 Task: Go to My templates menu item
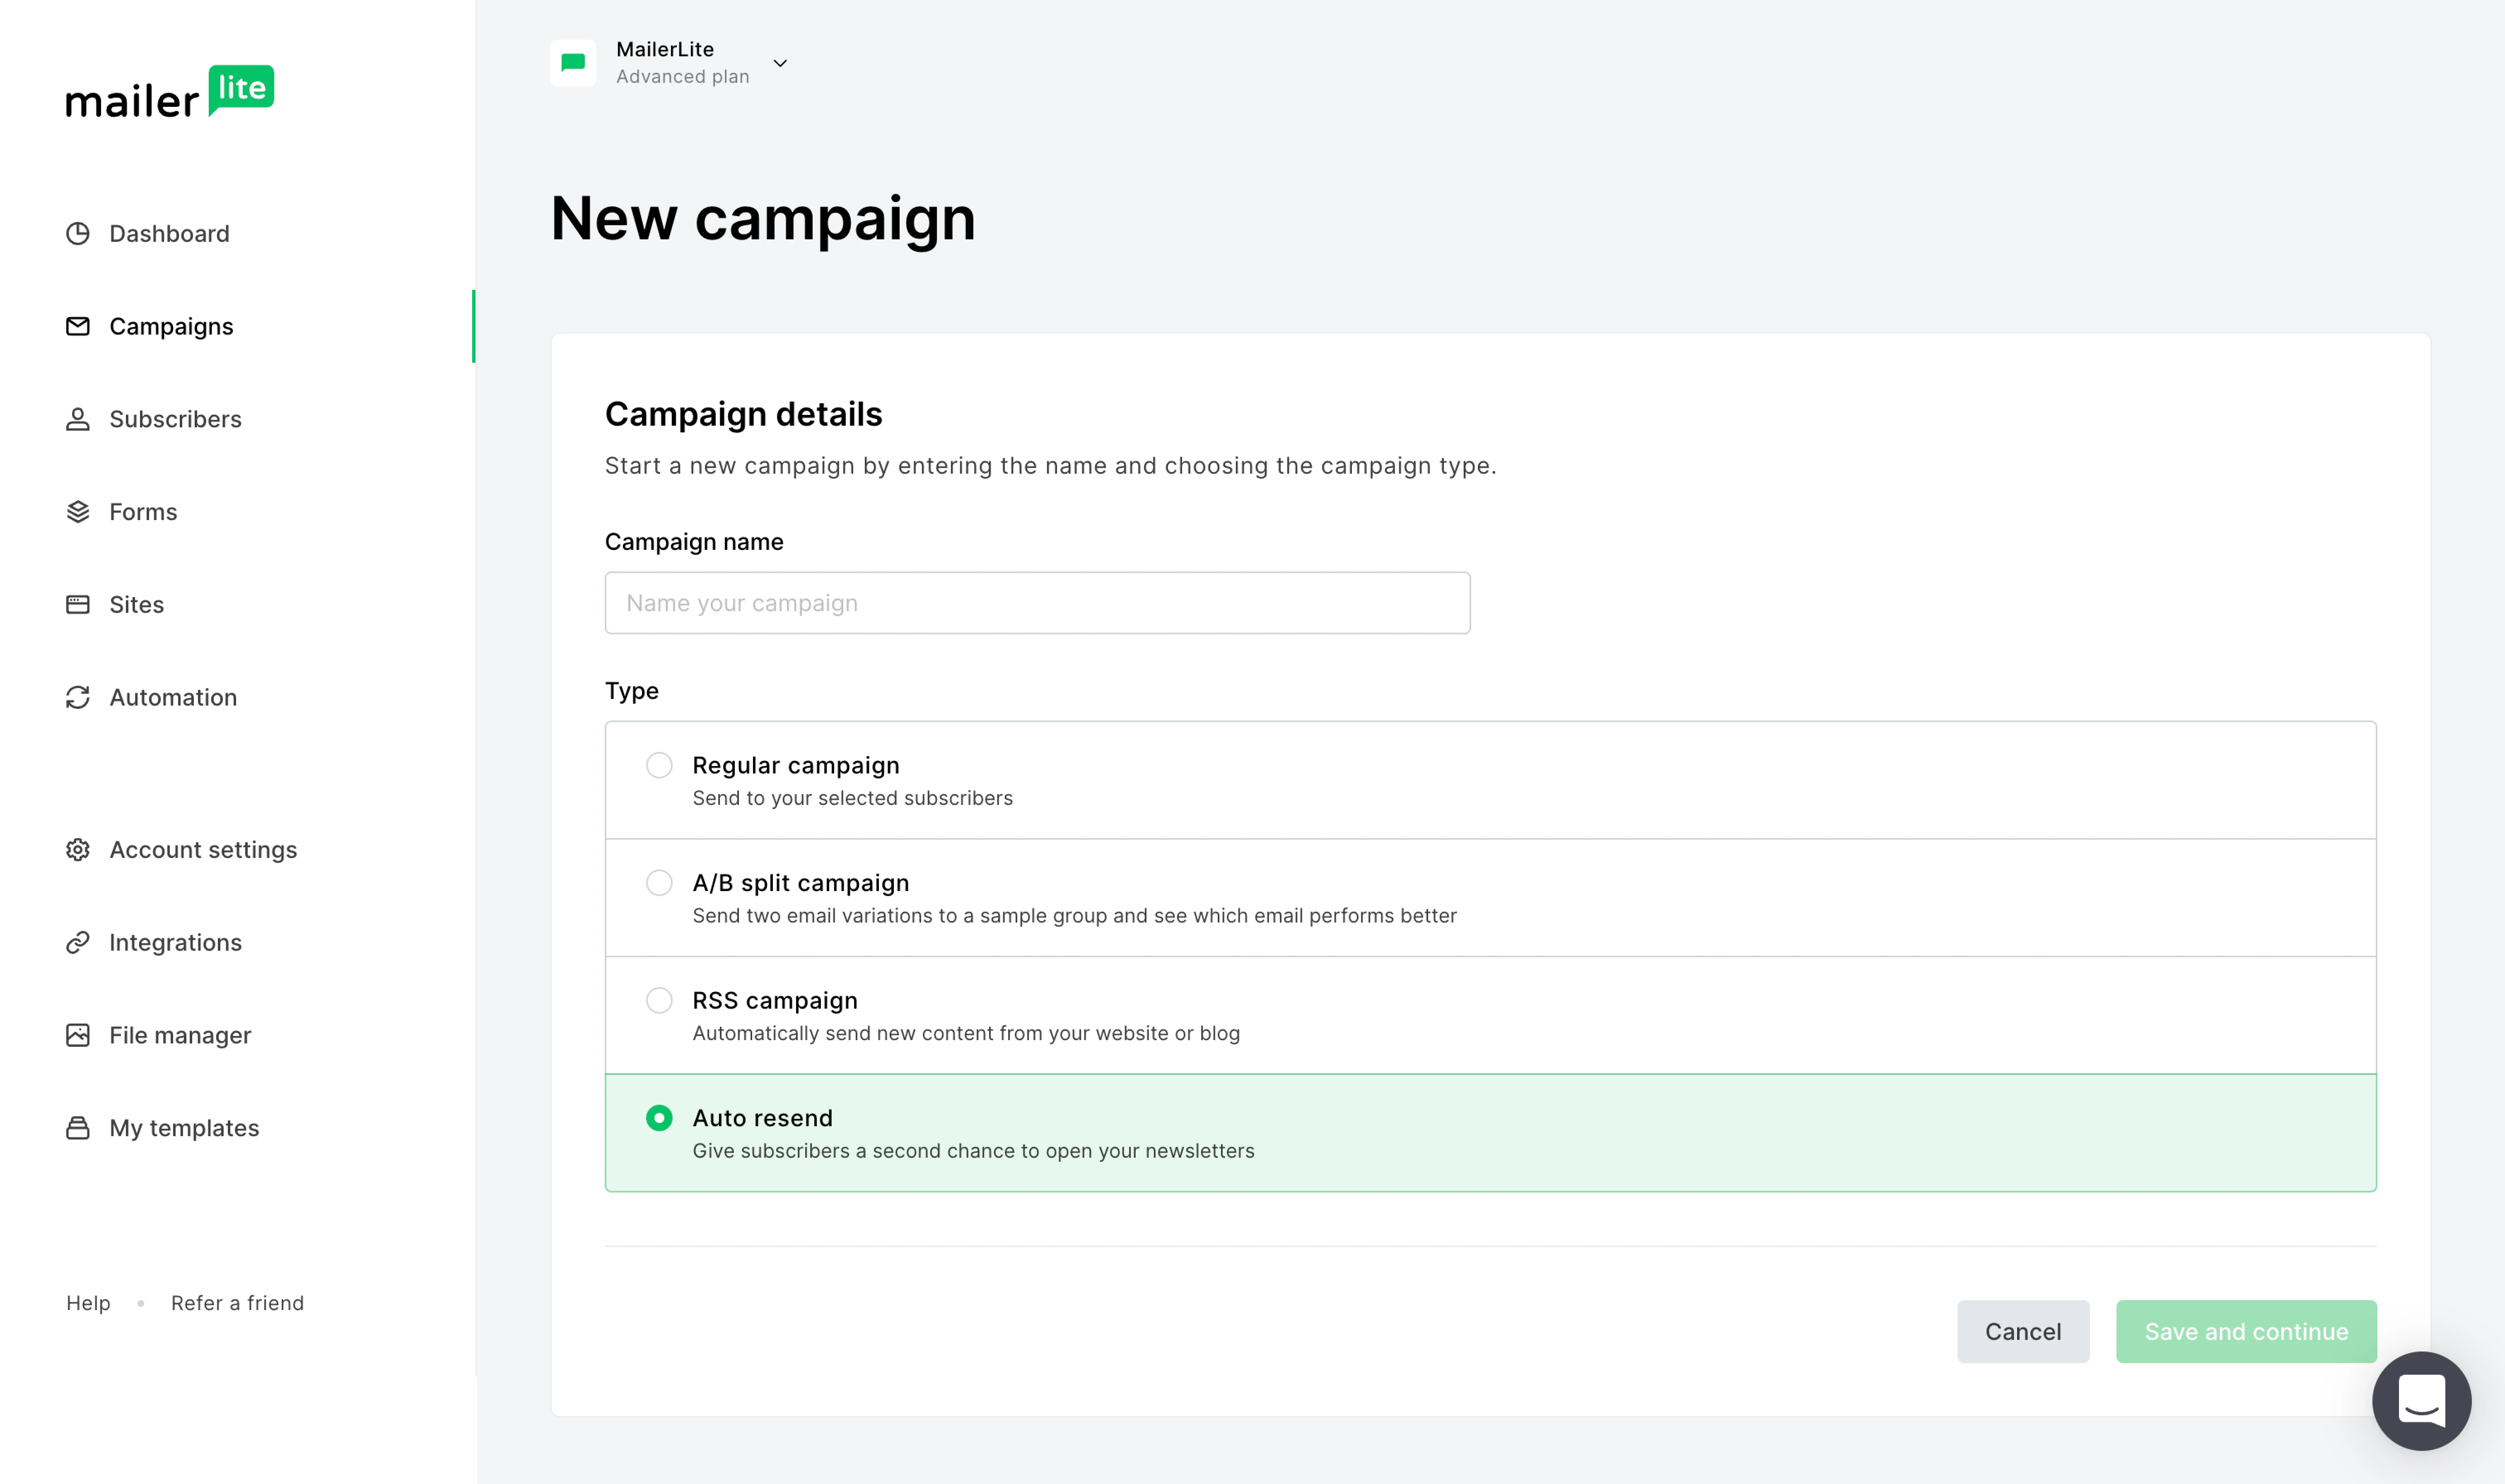(184, 1128)
